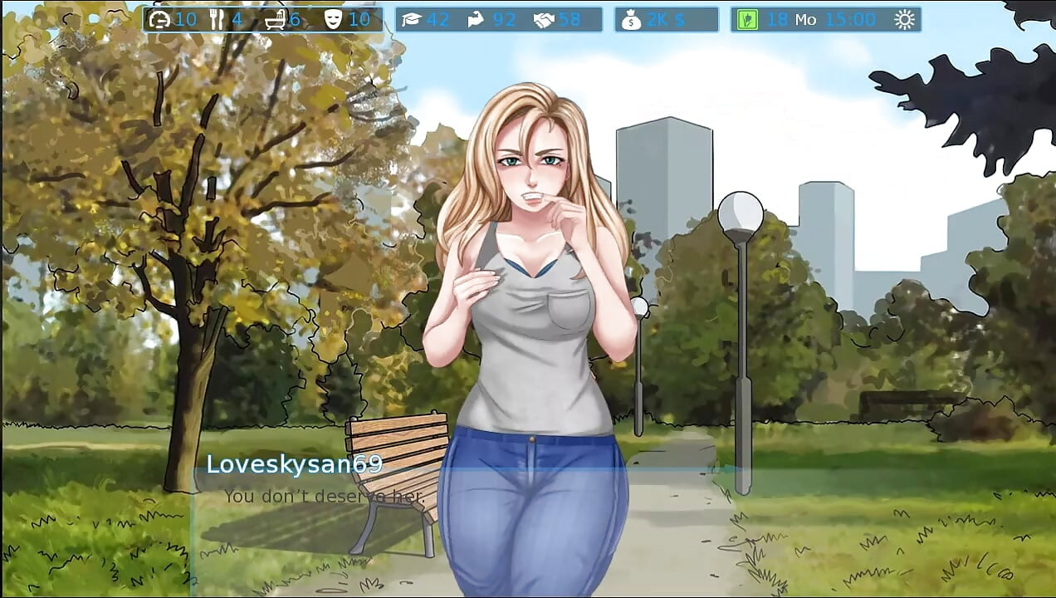
Task: Click the sun daytime icon
Action: point(904,20)
